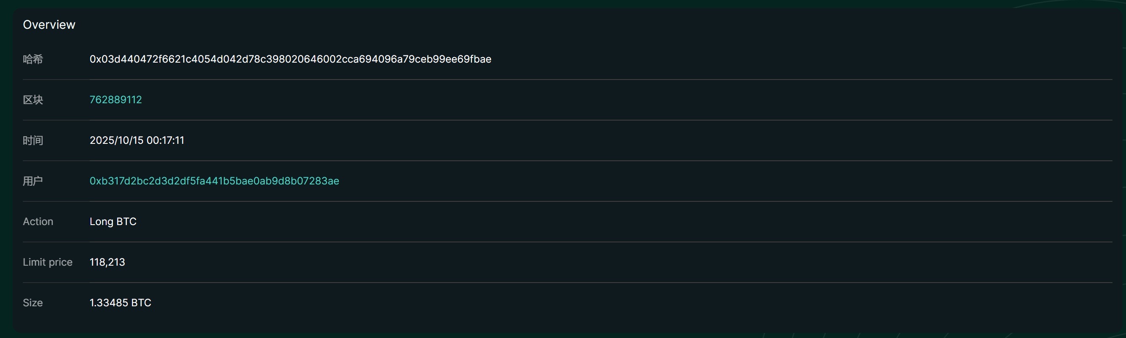Viewport: 1126px width, 338px height.
Task: Click the Overview section heading
Action: tap(49, 25)
